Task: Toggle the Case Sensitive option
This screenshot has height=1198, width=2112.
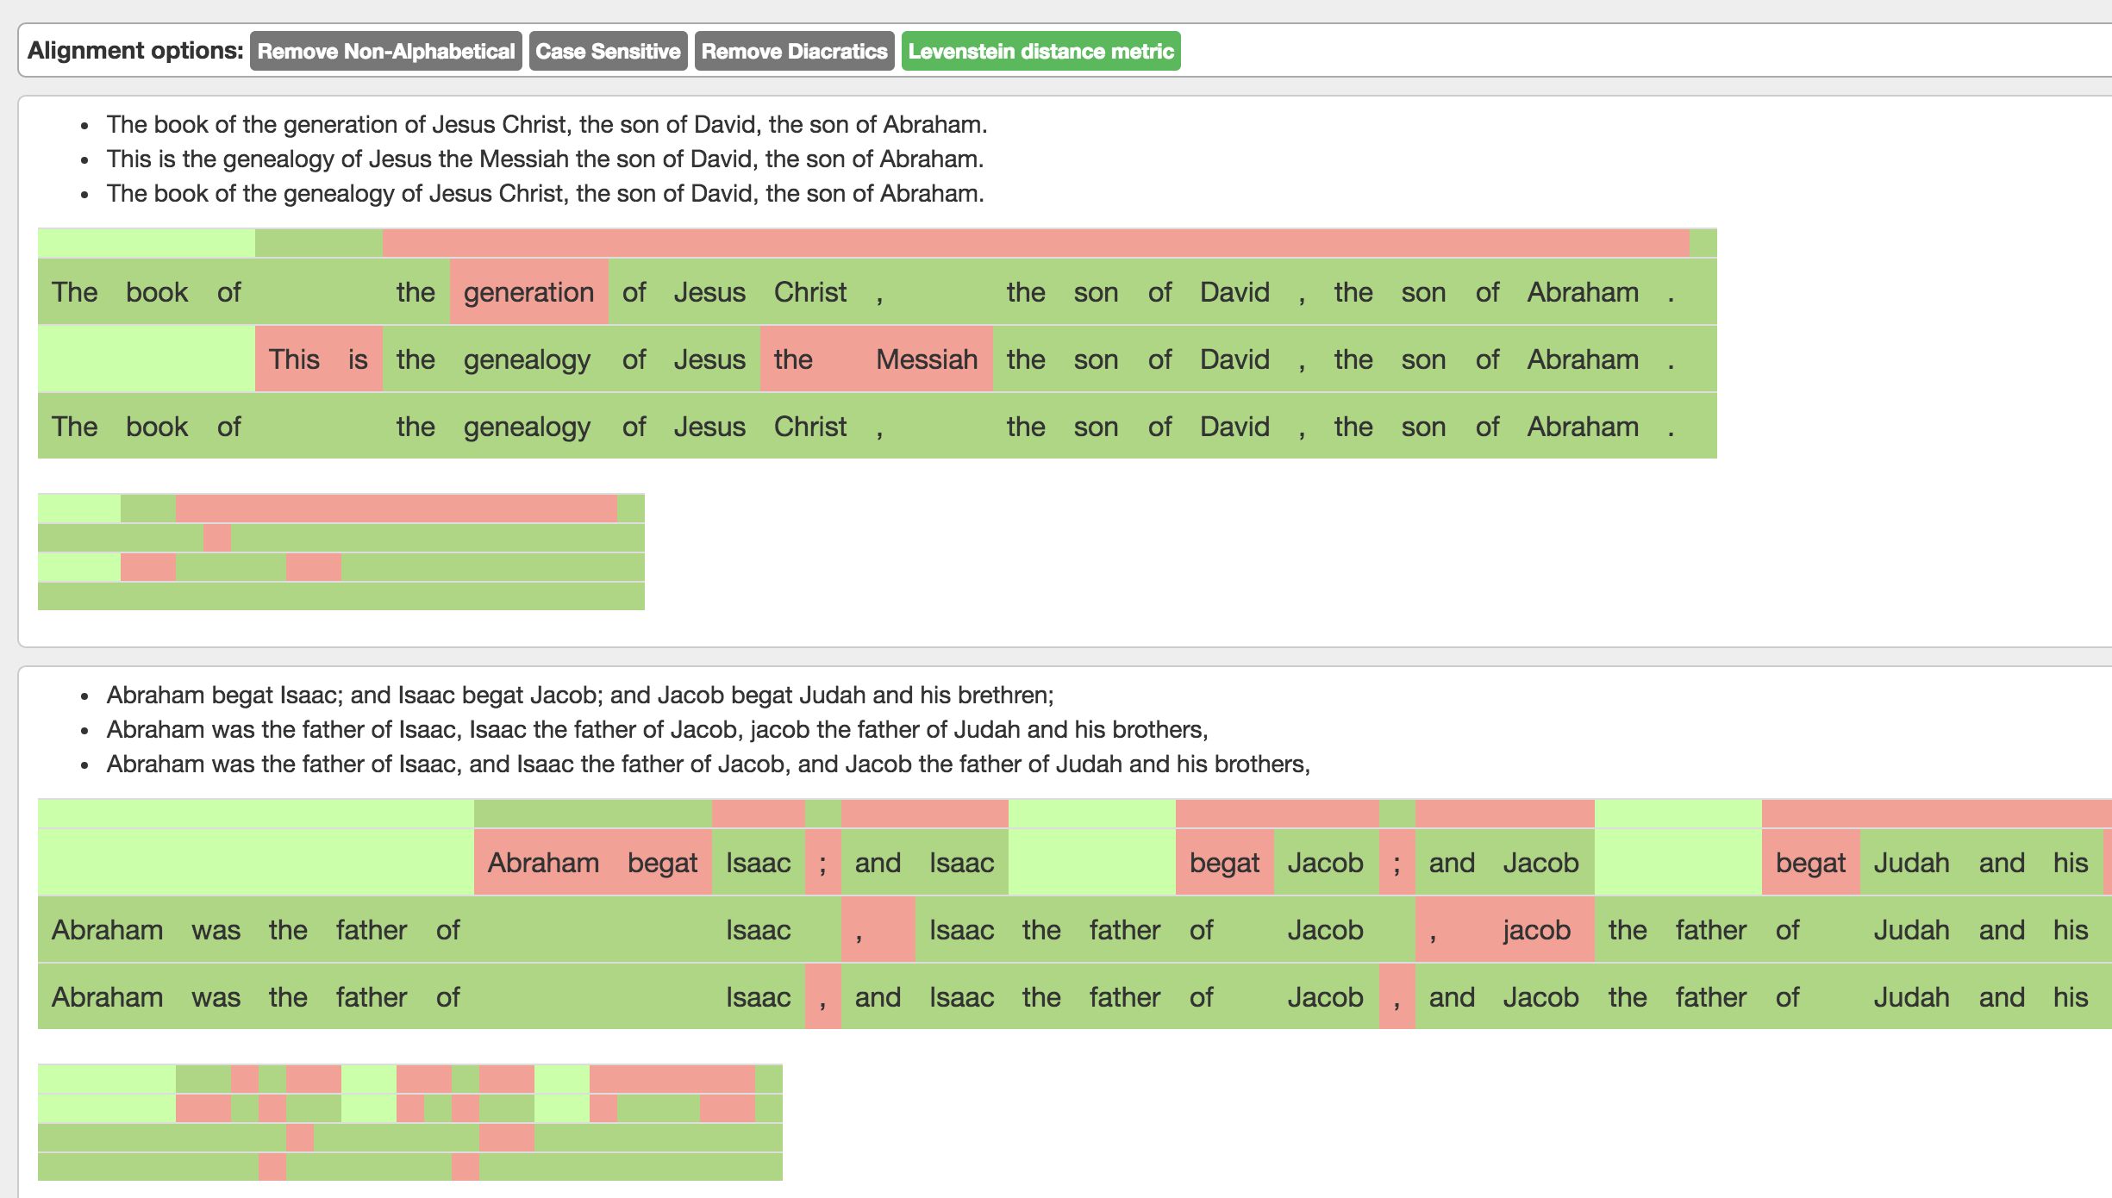Action: pos(608,52)
